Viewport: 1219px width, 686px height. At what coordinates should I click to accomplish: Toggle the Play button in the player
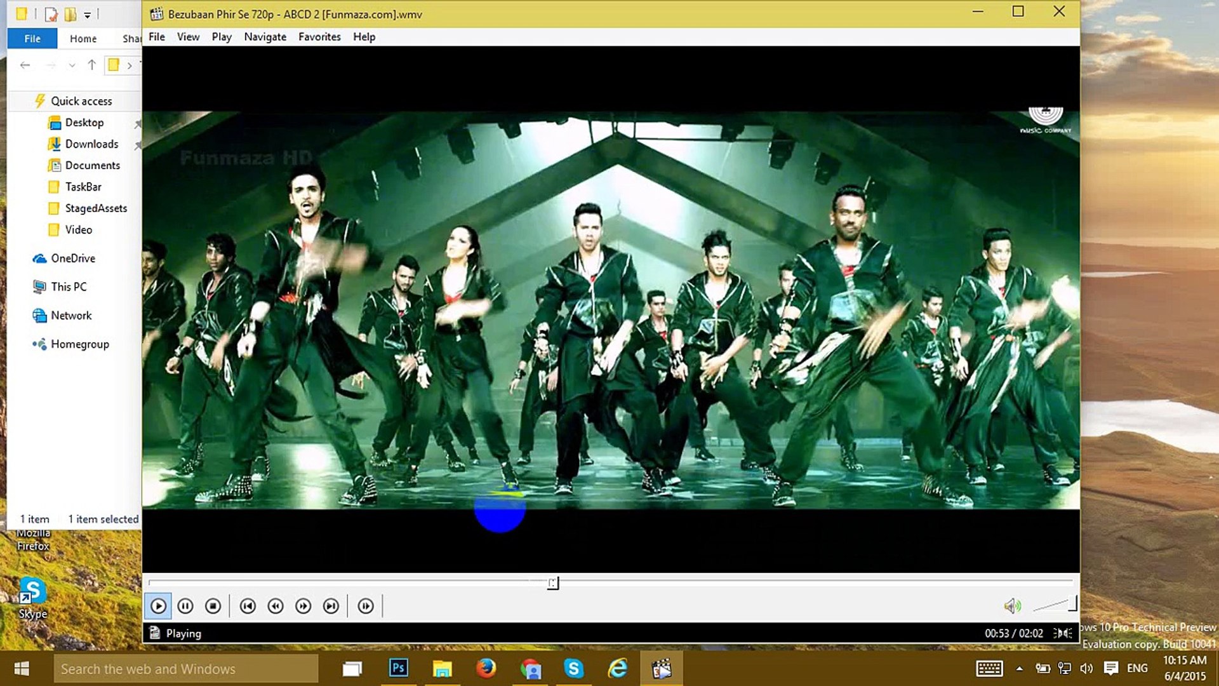pos(157,606)
